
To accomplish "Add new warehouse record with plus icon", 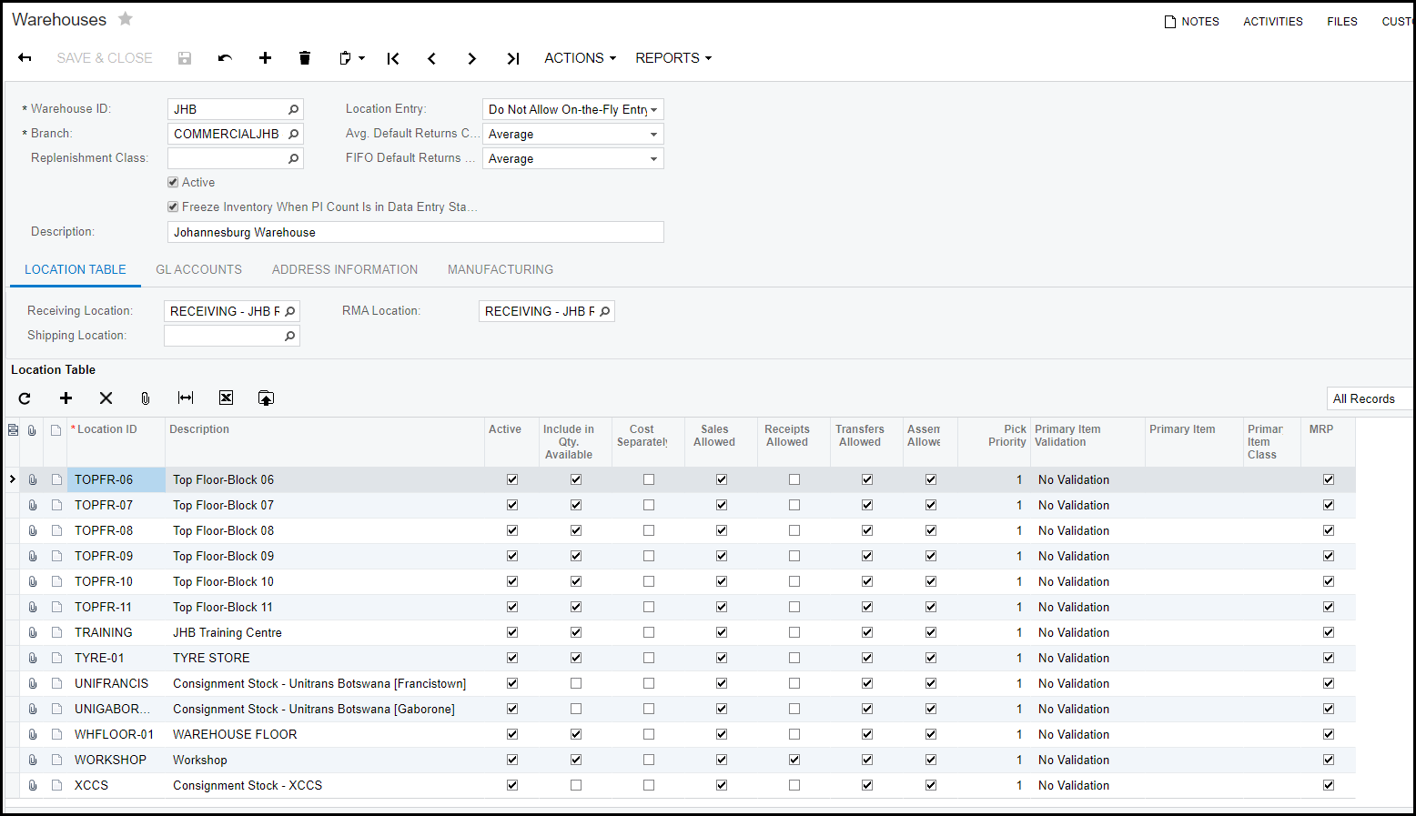I will (265, 58).
